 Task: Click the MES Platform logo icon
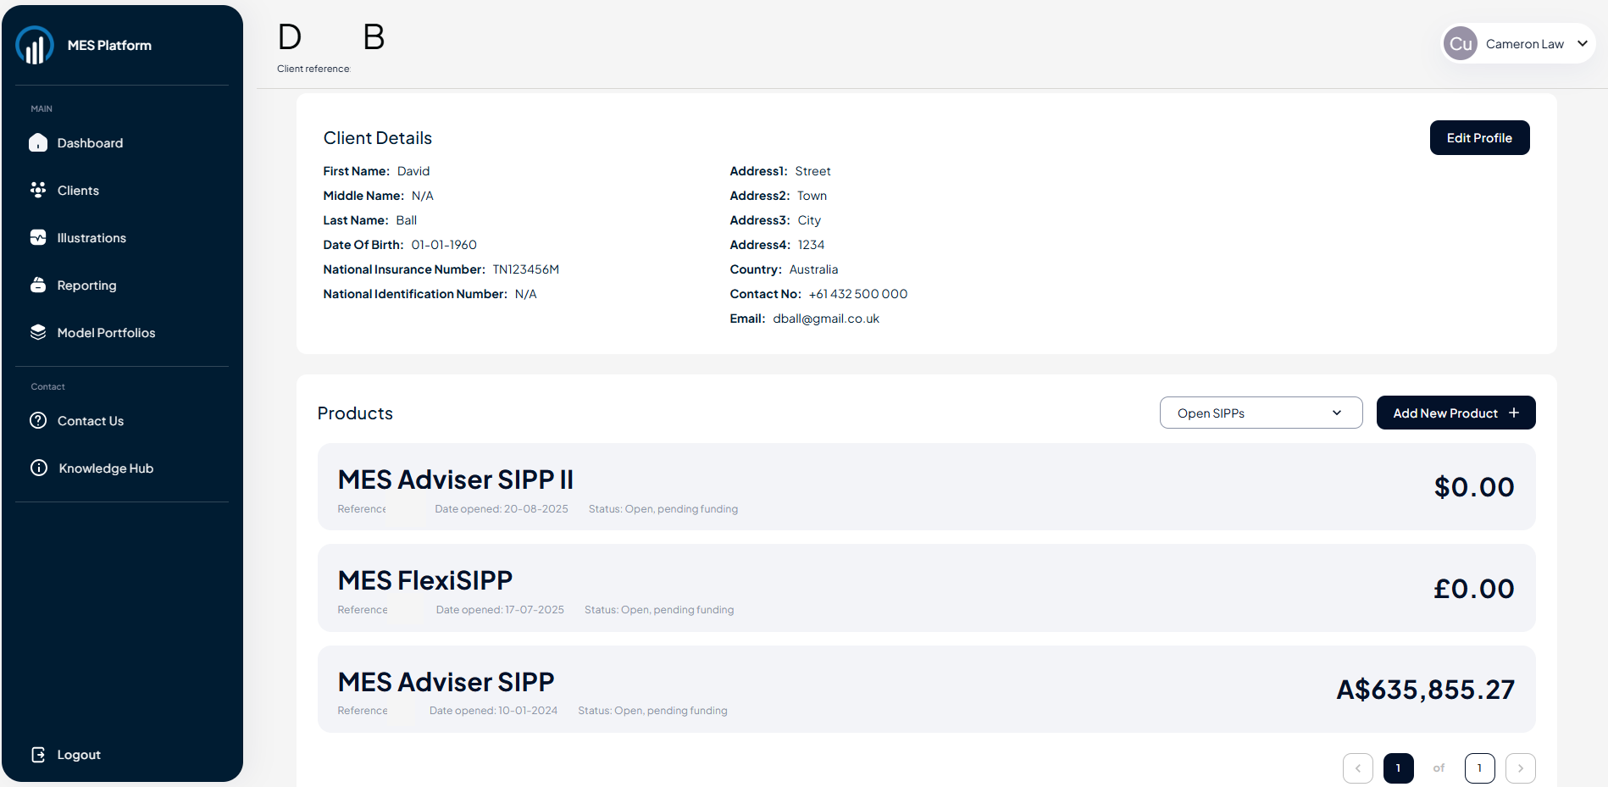[35, 46]
